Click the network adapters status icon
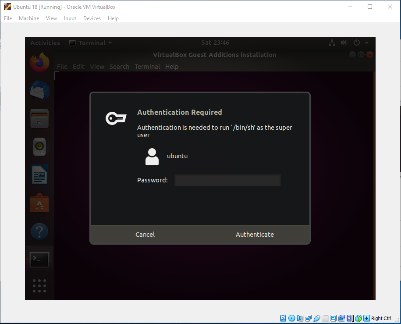401x324 pixels. [x=309, y=318]
